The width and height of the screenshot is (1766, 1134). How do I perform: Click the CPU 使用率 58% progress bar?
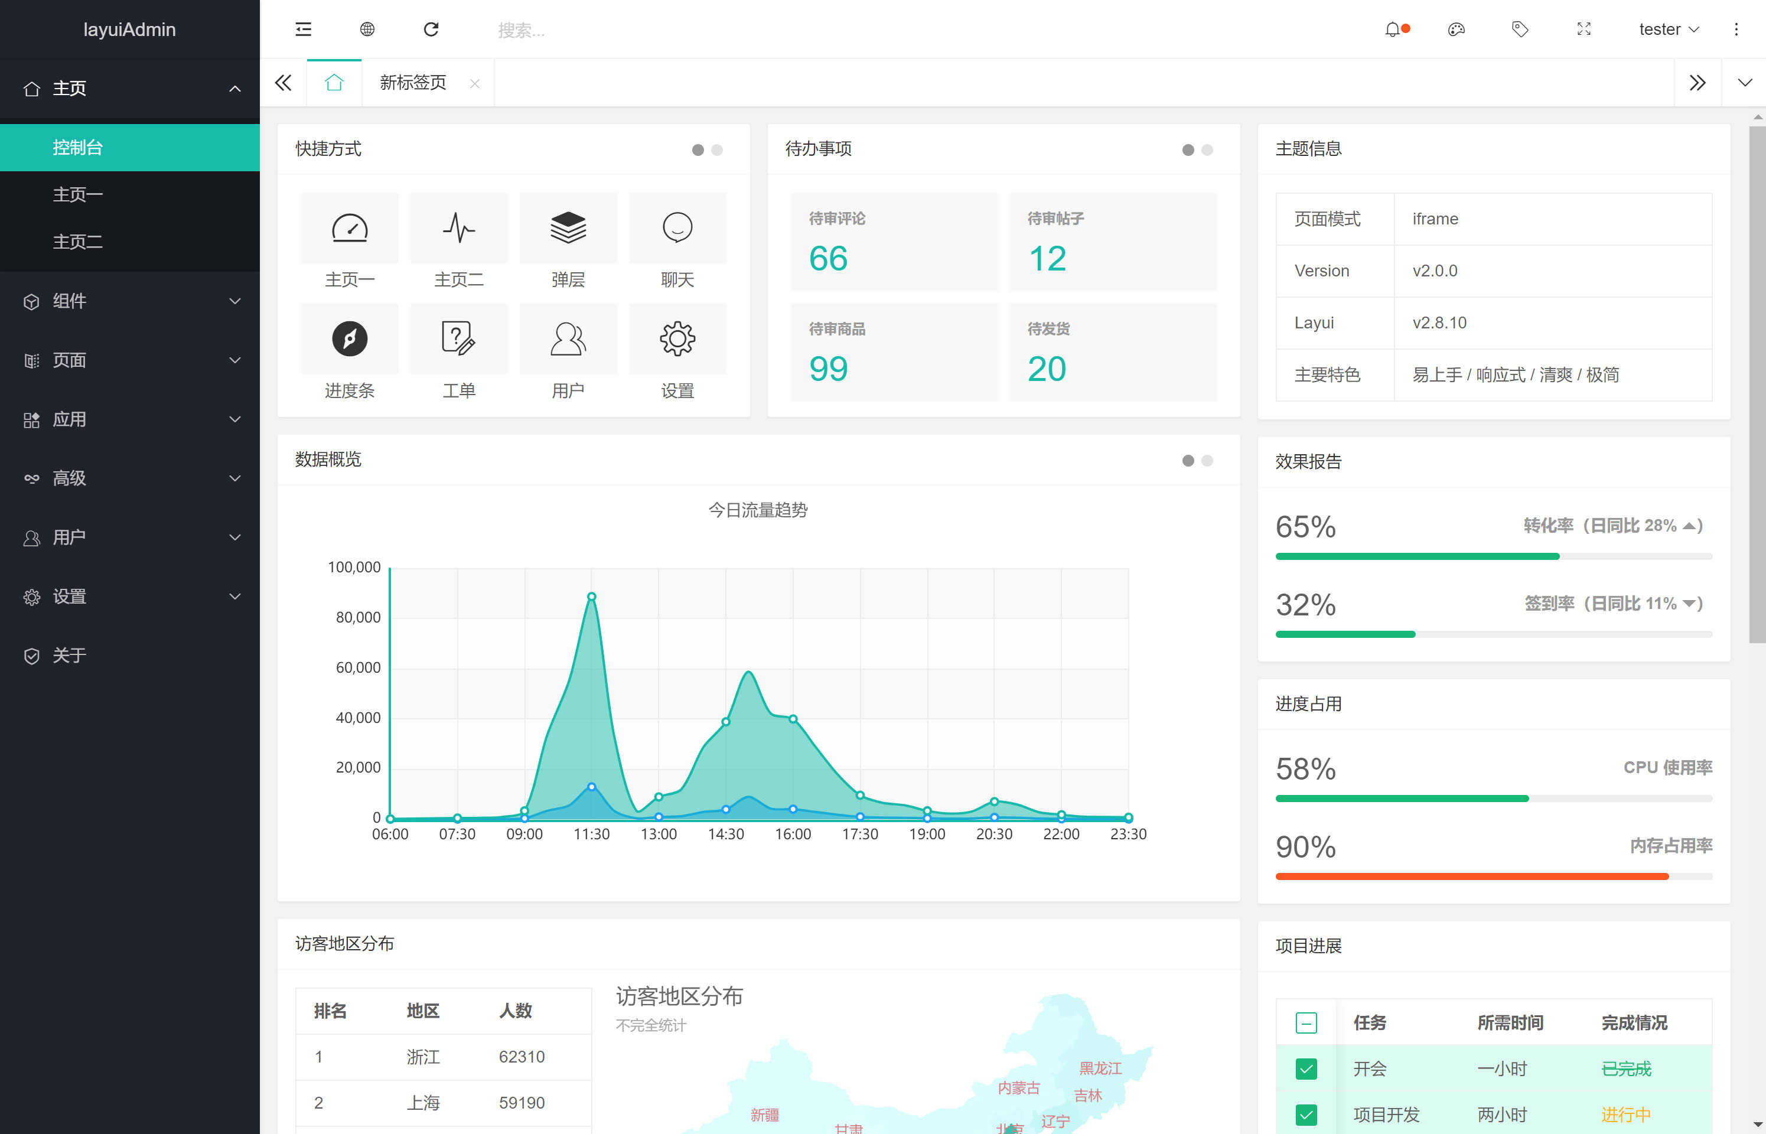1494,799
